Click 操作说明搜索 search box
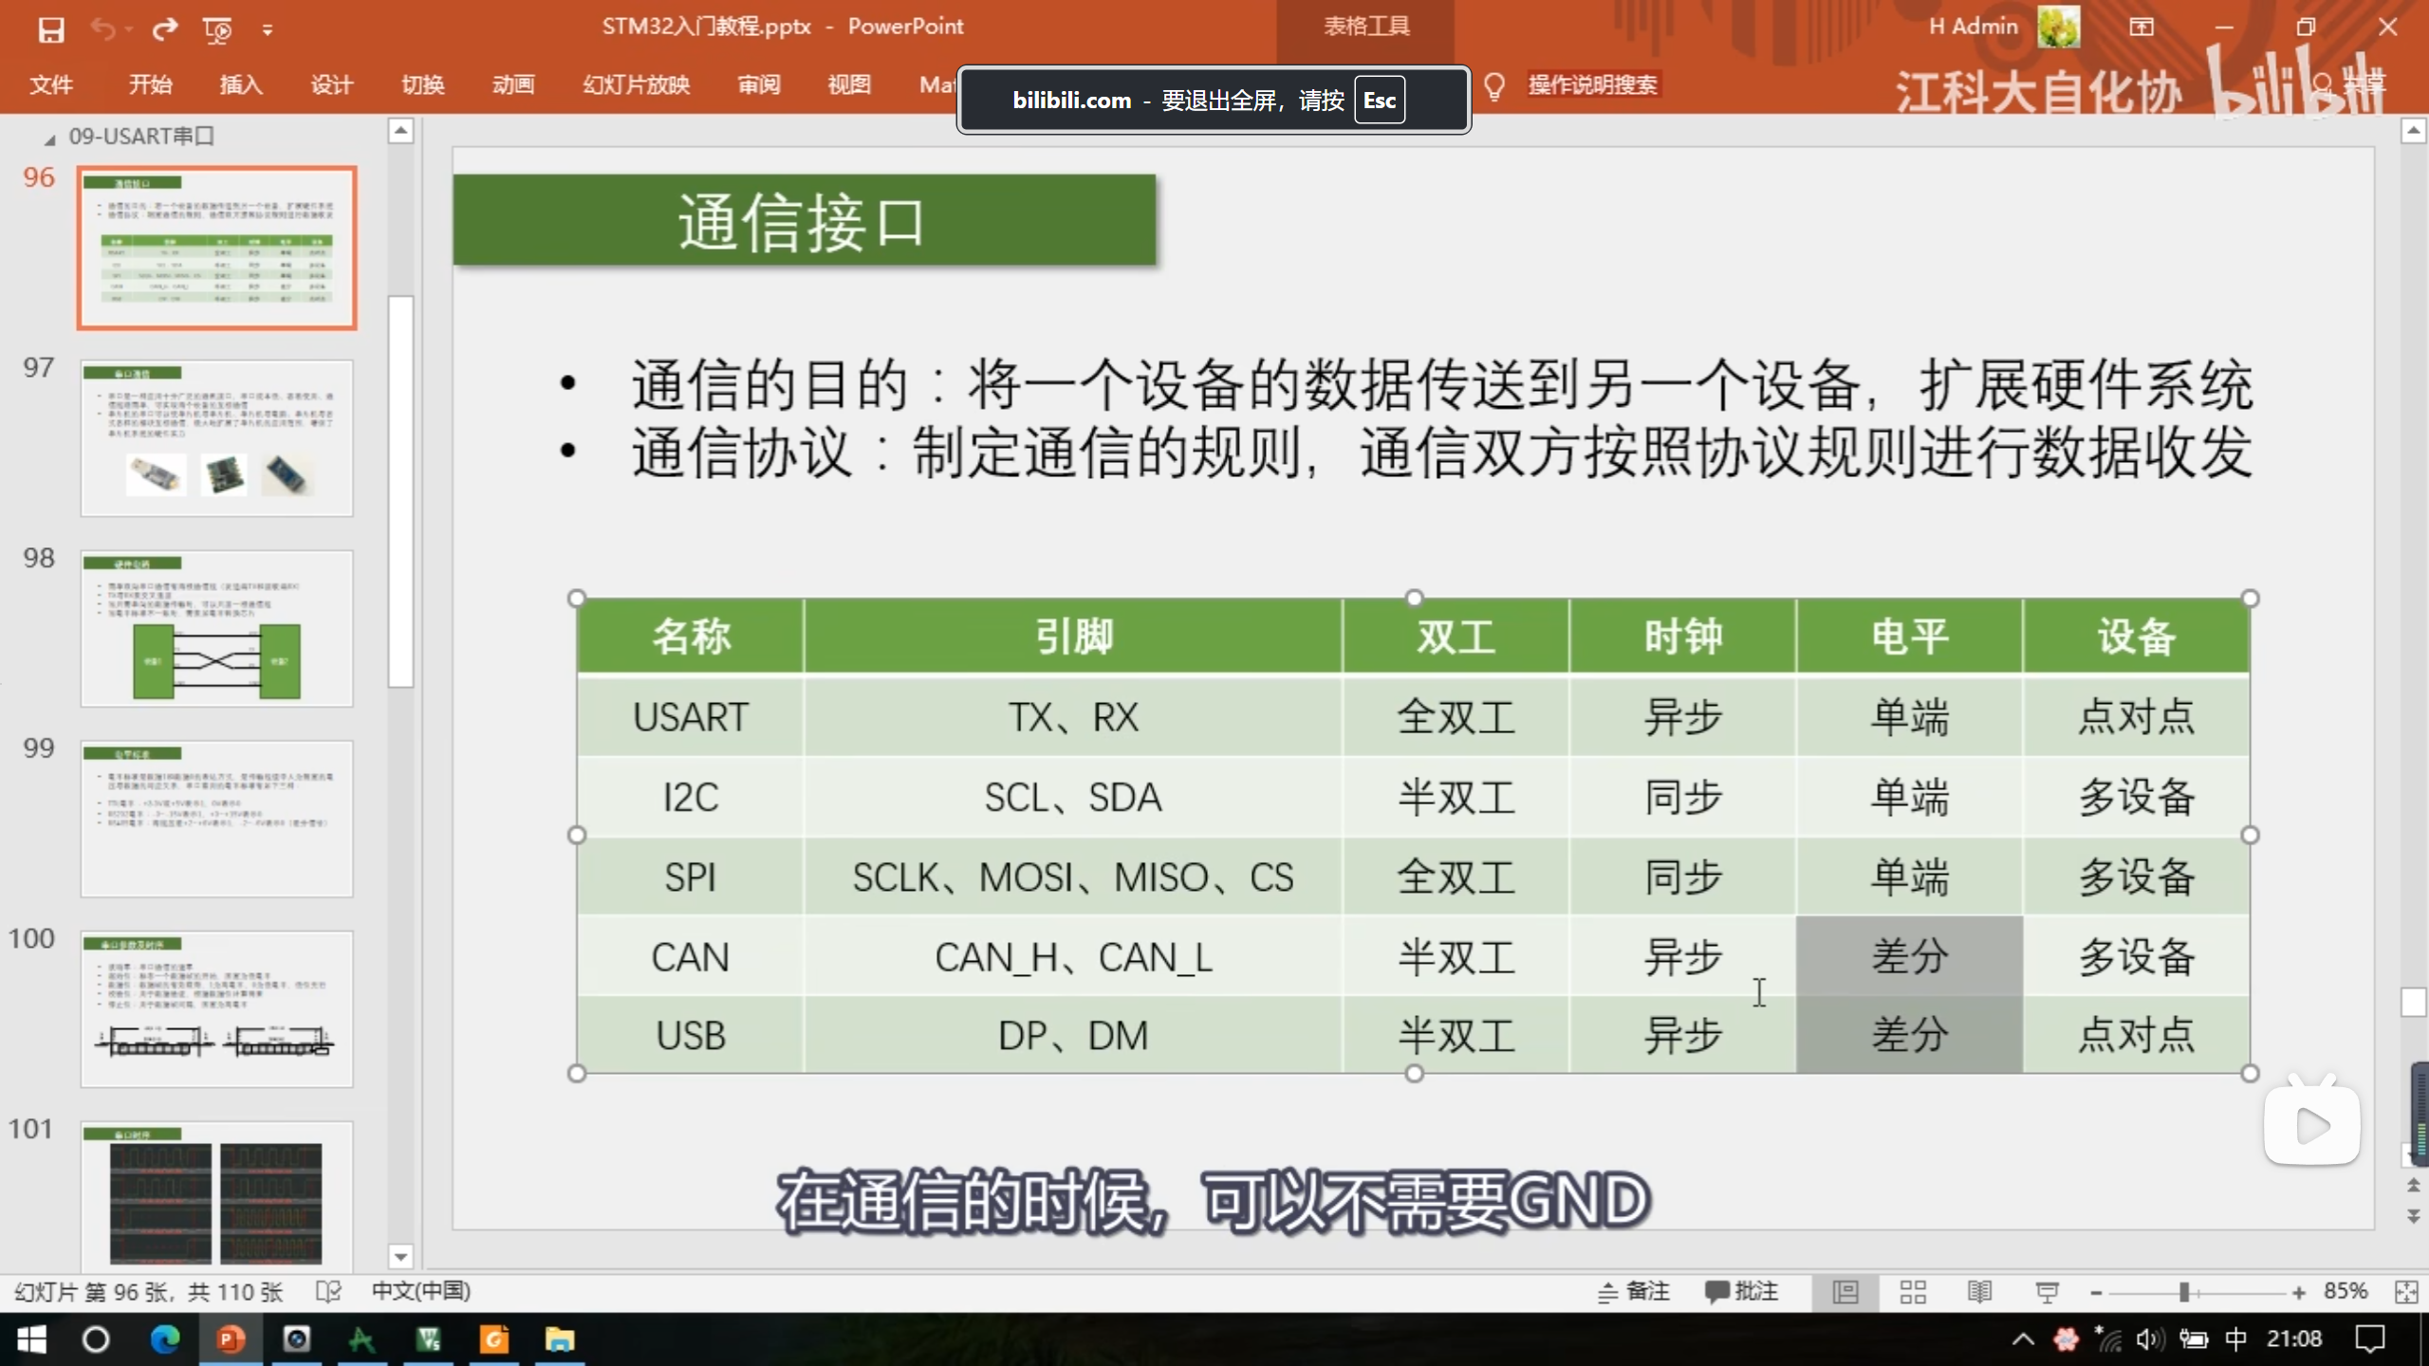 coord(1592,85)
